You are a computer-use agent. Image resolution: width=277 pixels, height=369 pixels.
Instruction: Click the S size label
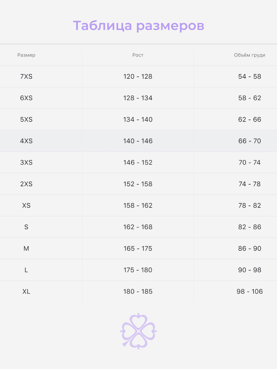(26, 227)
